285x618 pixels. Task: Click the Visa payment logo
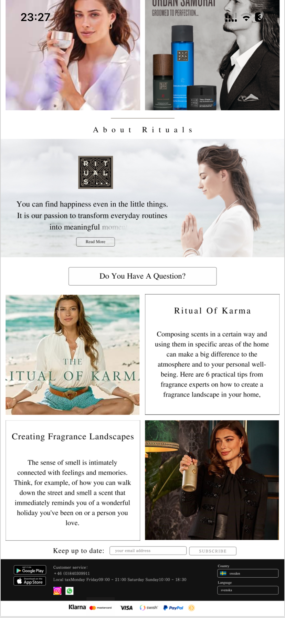(x=126, y=608)
